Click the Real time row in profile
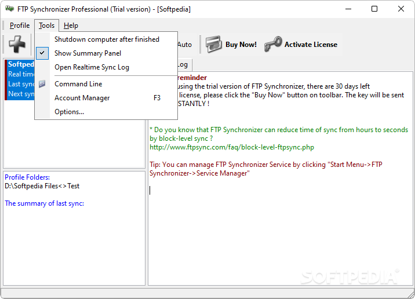The width and height of the screenshot is (415, 299). click(x=21, y=74)
